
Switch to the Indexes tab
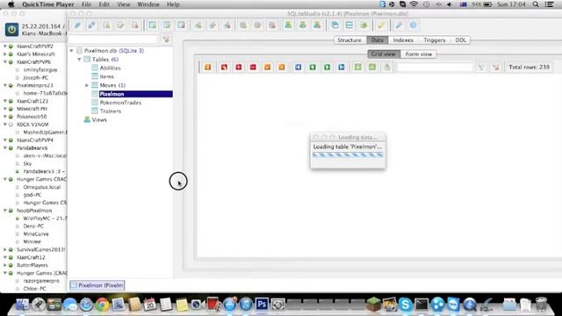pyautogui.click(x=403, y=40)
